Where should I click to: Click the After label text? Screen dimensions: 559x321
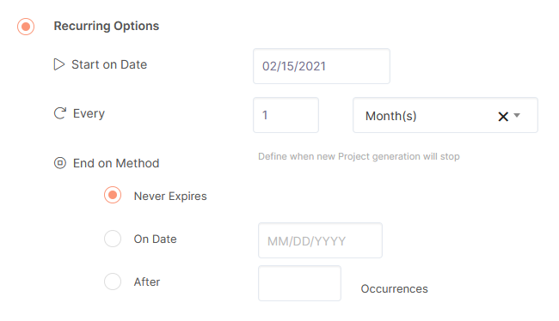click(x=147, y=282)
